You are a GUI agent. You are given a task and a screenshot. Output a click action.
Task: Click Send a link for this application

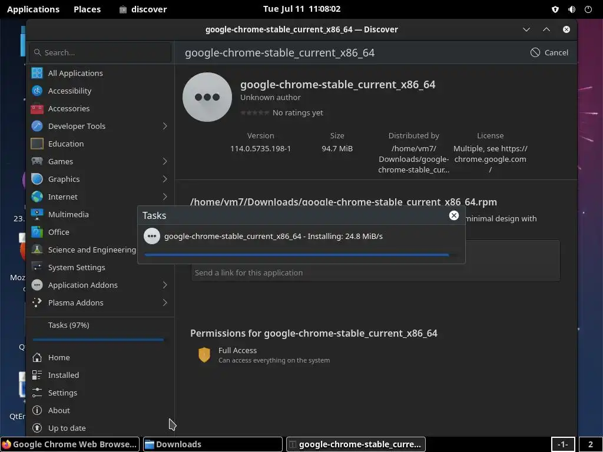tap(249, 273)
